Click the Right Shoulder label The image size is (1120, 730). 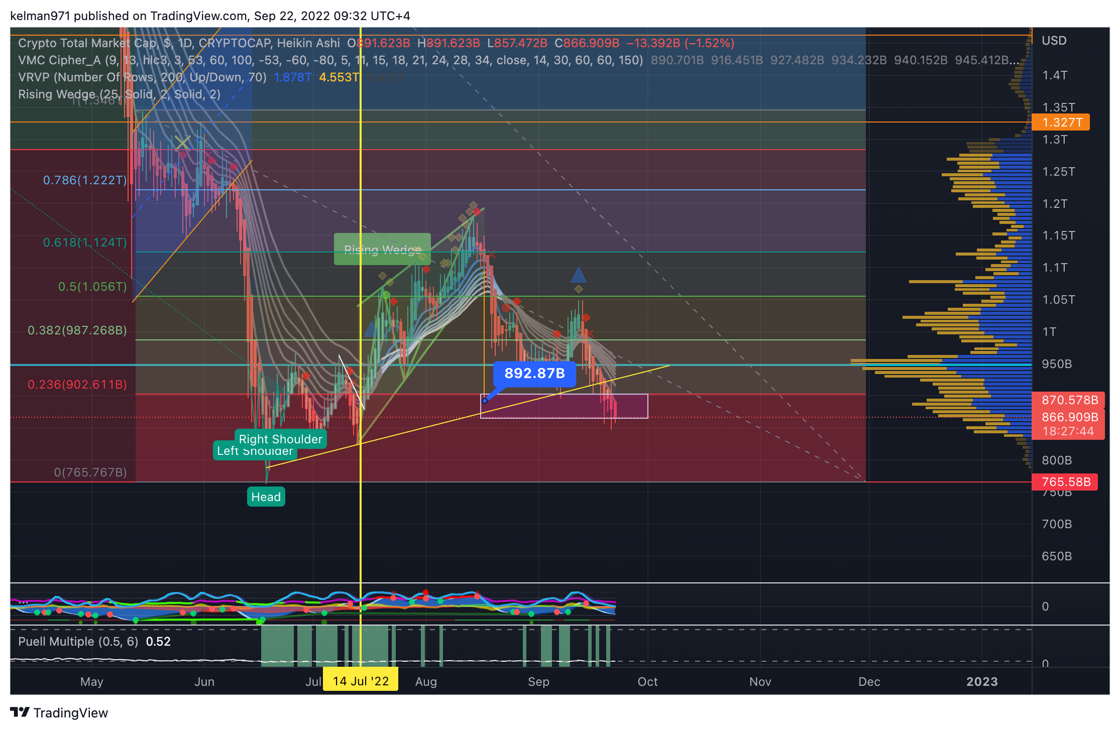pos(280,439)
